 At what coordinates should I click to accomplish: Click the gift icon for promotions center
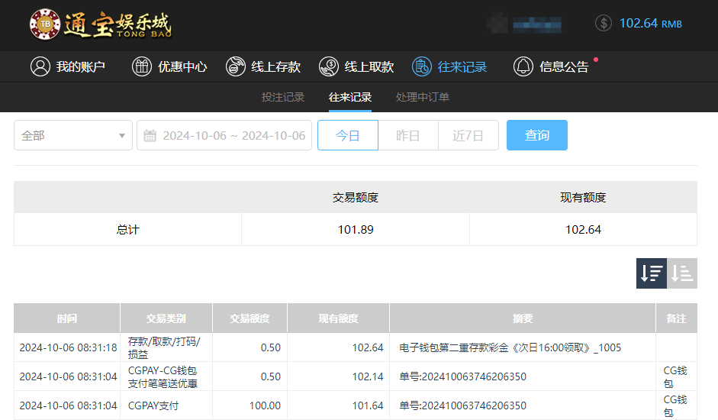point(142,66)
